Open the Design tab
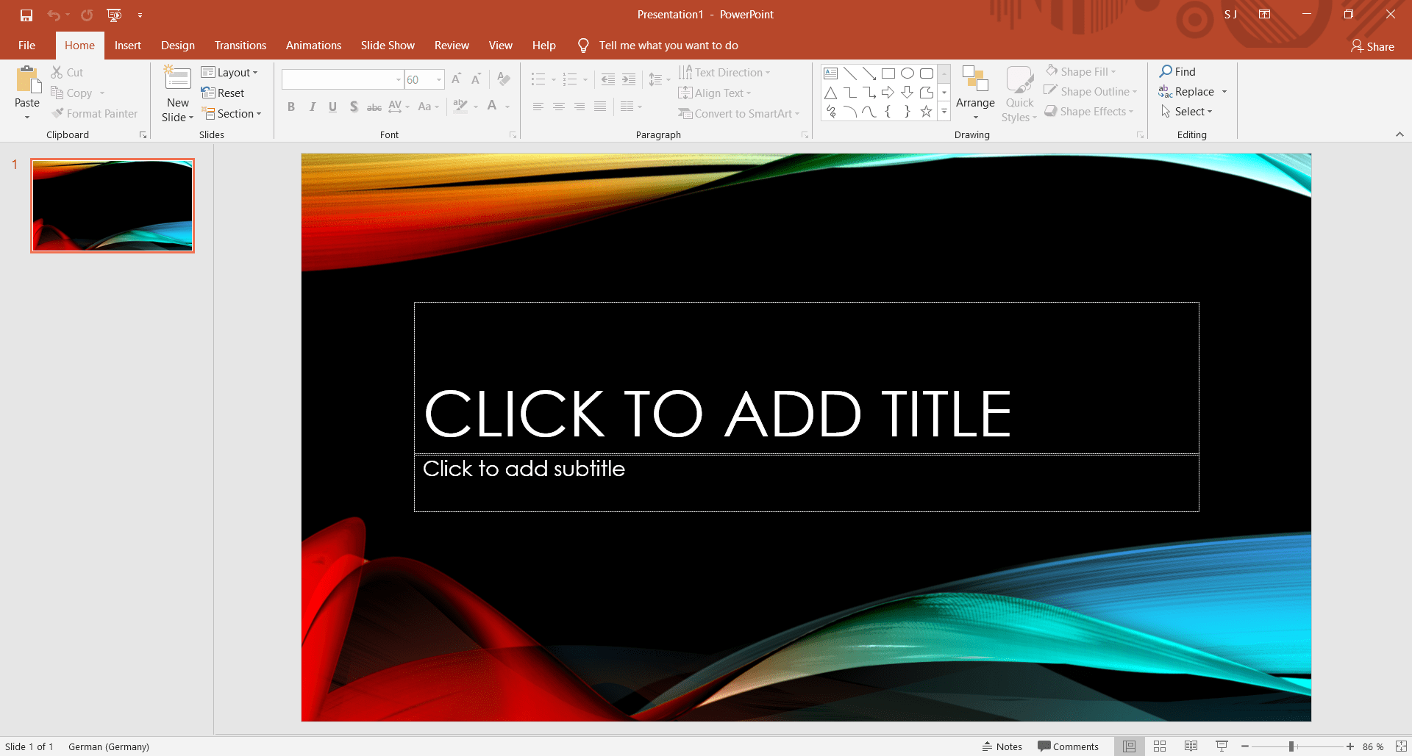 point(177,45)
